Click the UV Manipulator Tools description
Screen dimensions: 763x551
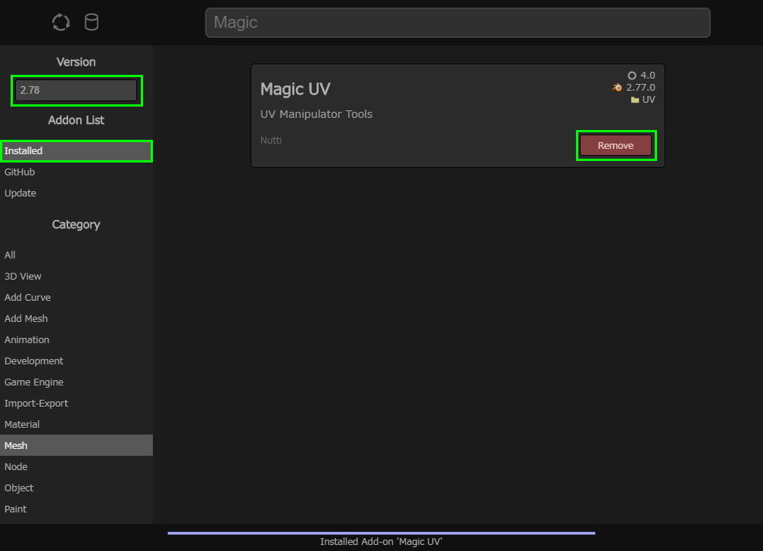[316, 114]
